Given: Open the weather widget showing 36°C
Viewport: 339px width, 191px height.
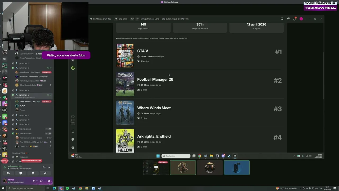Looking at the screenshot, I should (286, 188).
